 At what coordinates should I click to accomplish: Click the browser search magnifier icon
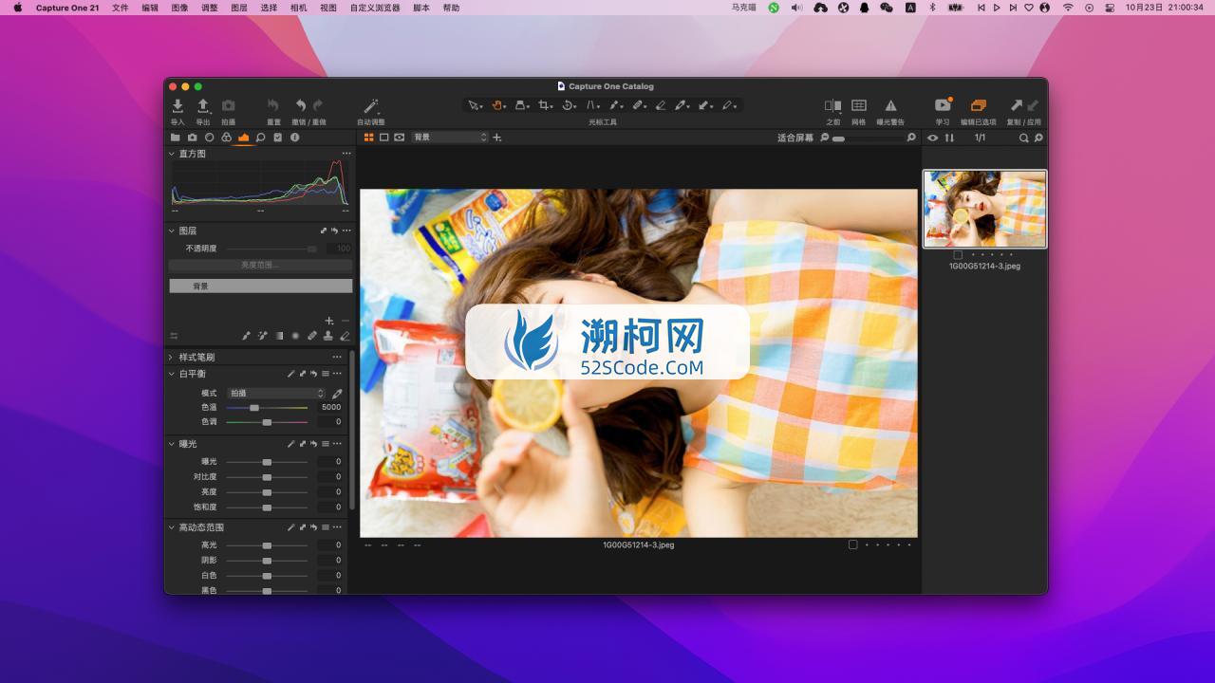point(1024,138)
